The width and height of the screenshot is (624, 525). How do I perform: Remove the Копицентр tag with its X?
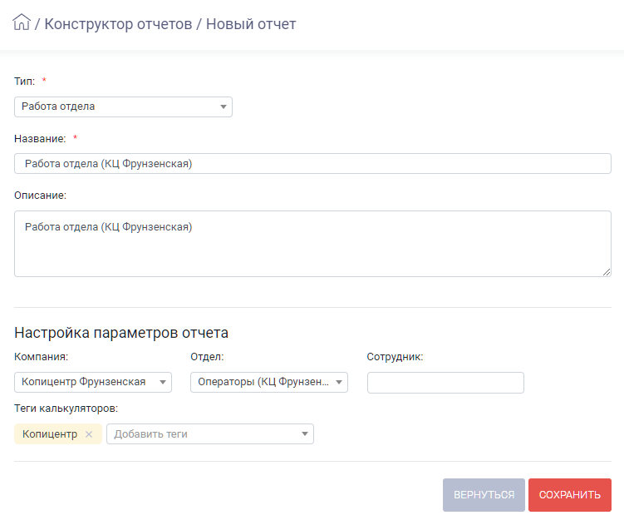pyautogui.click(x=89, y=434)
